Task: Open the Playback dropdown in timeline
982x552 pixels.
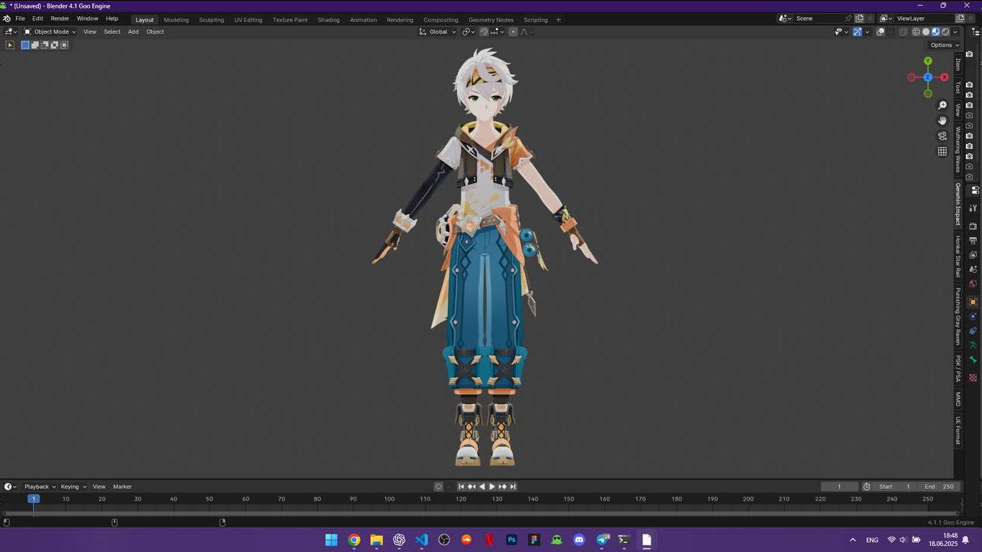Action: tap(40, 486)
